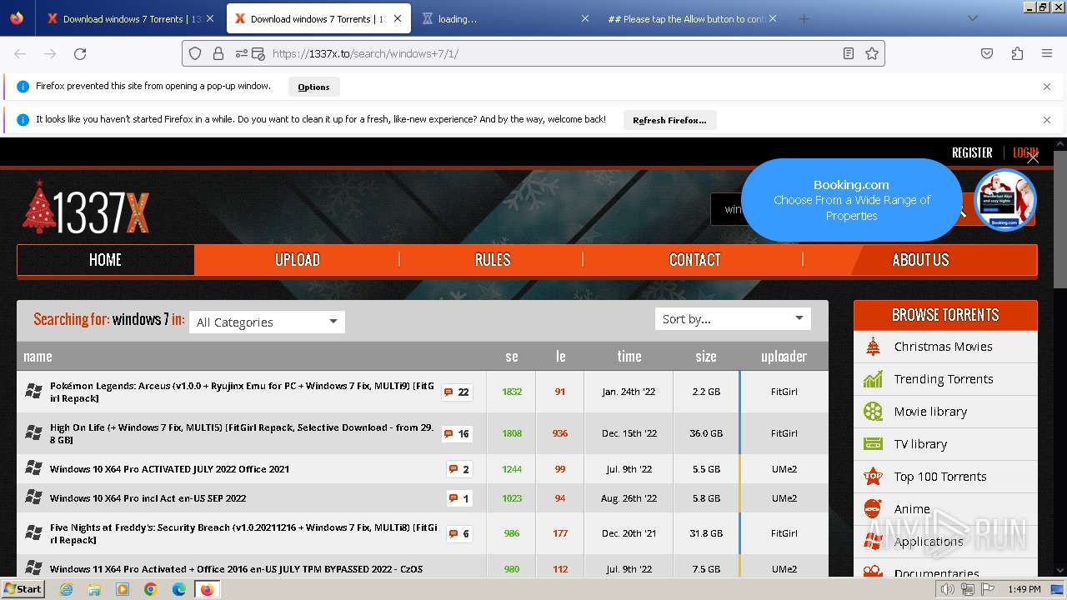Viewport: 1067px width, 600px height.
Task: Open the tracking protection shield icon
Action: [195, 53]
